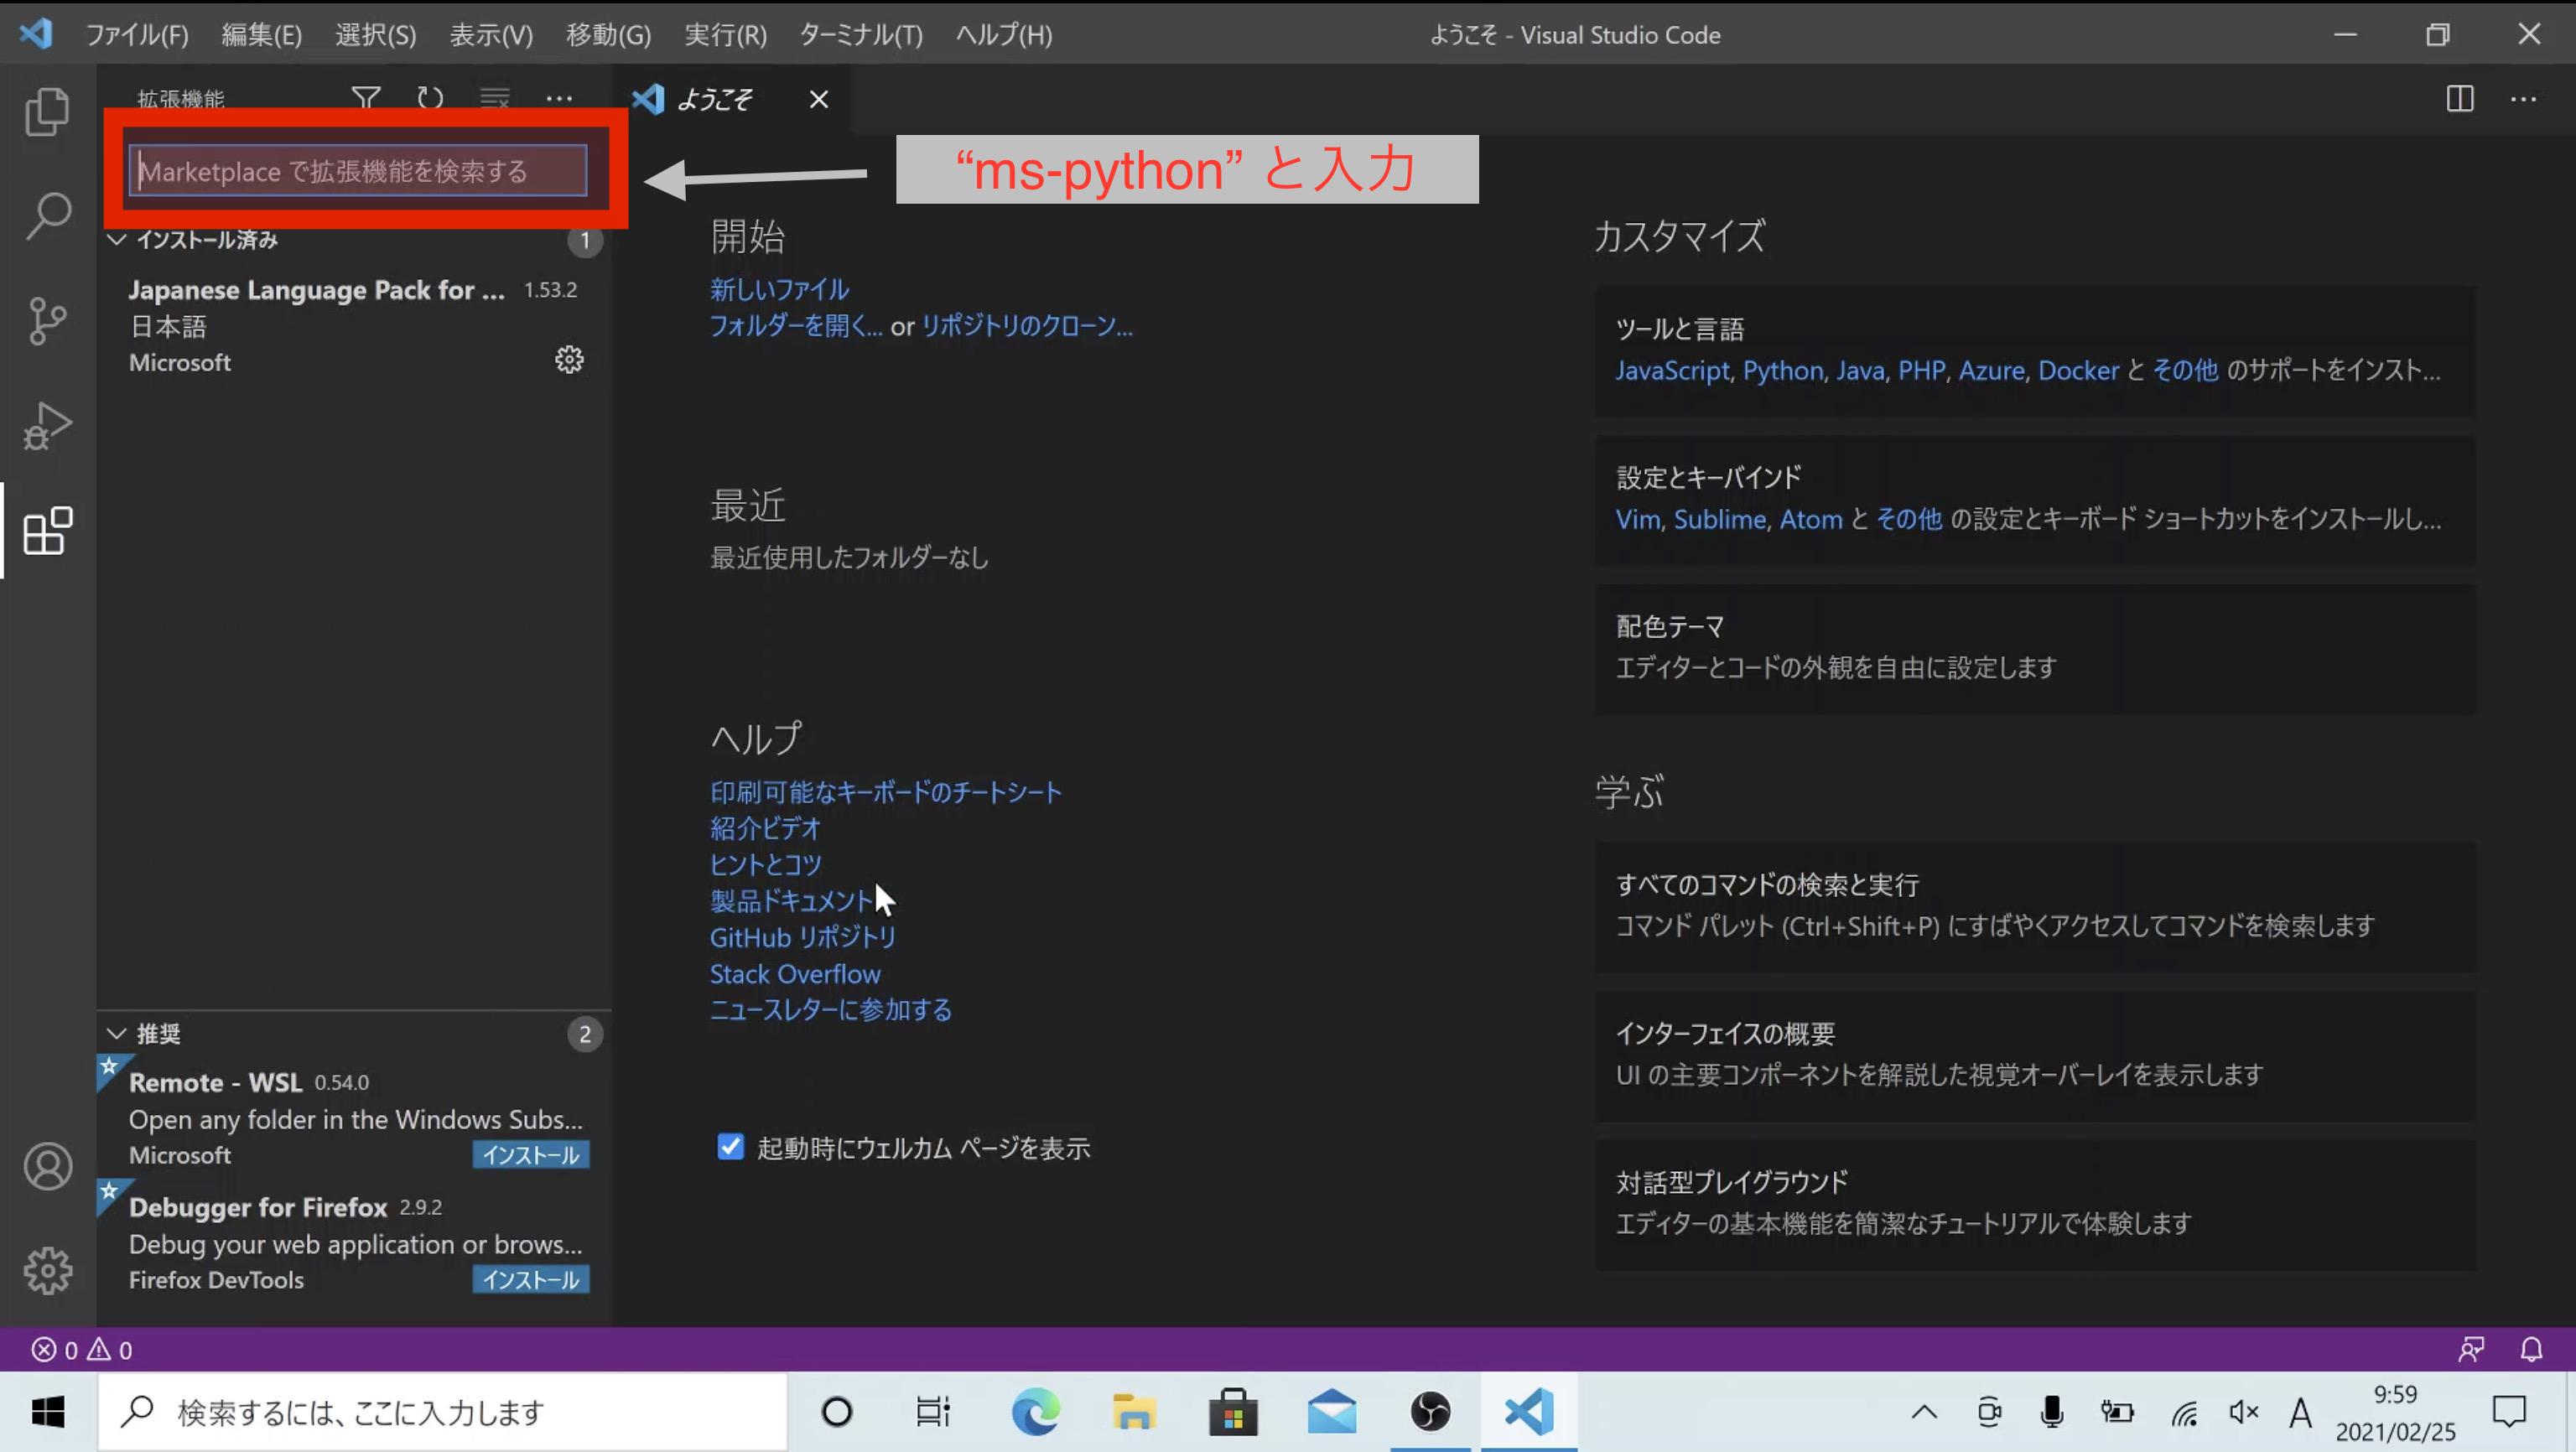The height and width of the screenshot is (1452, 2576).
Task: Open the Action Center notification icon
Action: (x=2509, y=1412)
